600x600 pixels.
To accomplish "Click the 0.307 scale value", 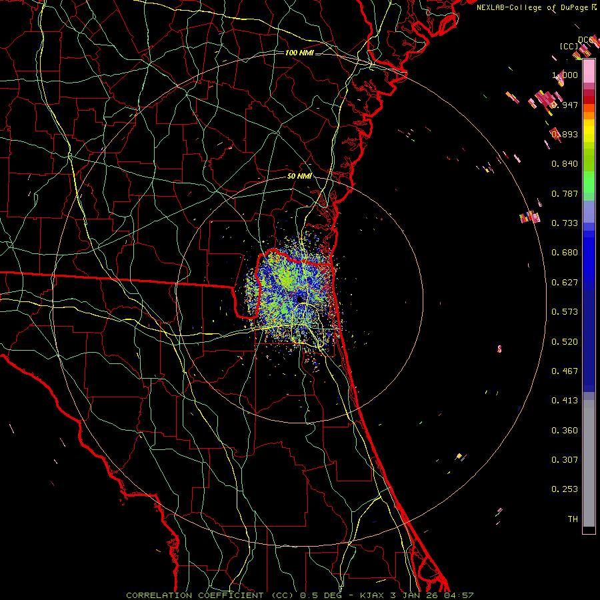I will click(565, 460).
